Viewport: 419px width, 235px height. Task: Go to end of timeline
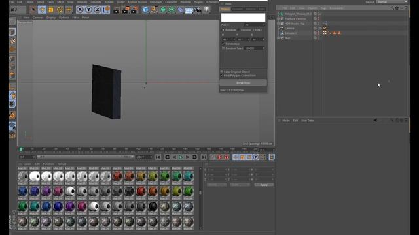click(x=204, y=157)
